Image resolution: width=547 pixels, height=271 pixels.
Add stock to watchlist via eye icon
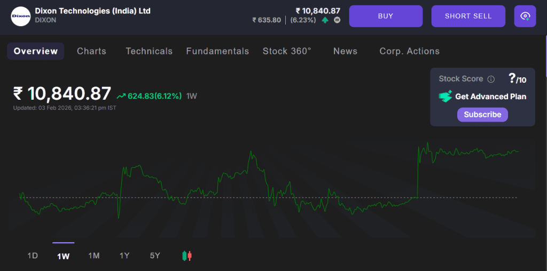coord(525,16)
